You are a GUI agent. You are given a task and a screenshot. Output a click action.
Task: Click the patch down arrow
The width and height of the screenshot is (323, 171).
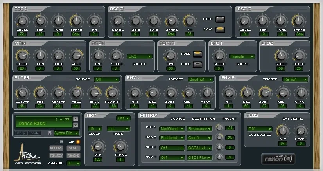[x=75, y=125]
